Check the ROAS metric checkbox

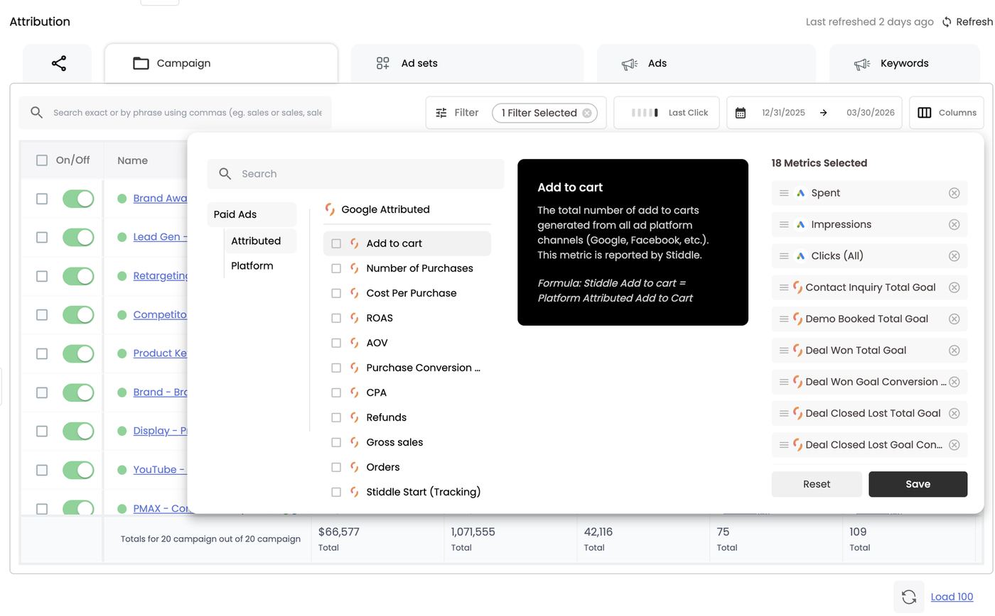[x=336, y=318]
